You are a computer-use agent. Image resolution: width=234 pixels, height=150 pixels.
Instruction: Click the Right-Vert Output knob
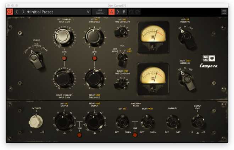(94, 122)
